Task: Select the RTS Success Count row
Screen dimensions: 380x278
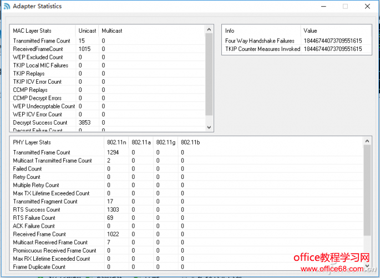Action: click(186, 210)
